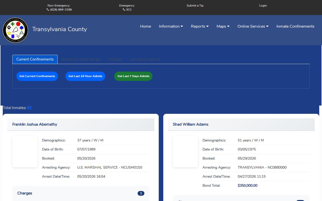
Task: Click Shad Adams' photo placeholder
Action: coord(185,152)
